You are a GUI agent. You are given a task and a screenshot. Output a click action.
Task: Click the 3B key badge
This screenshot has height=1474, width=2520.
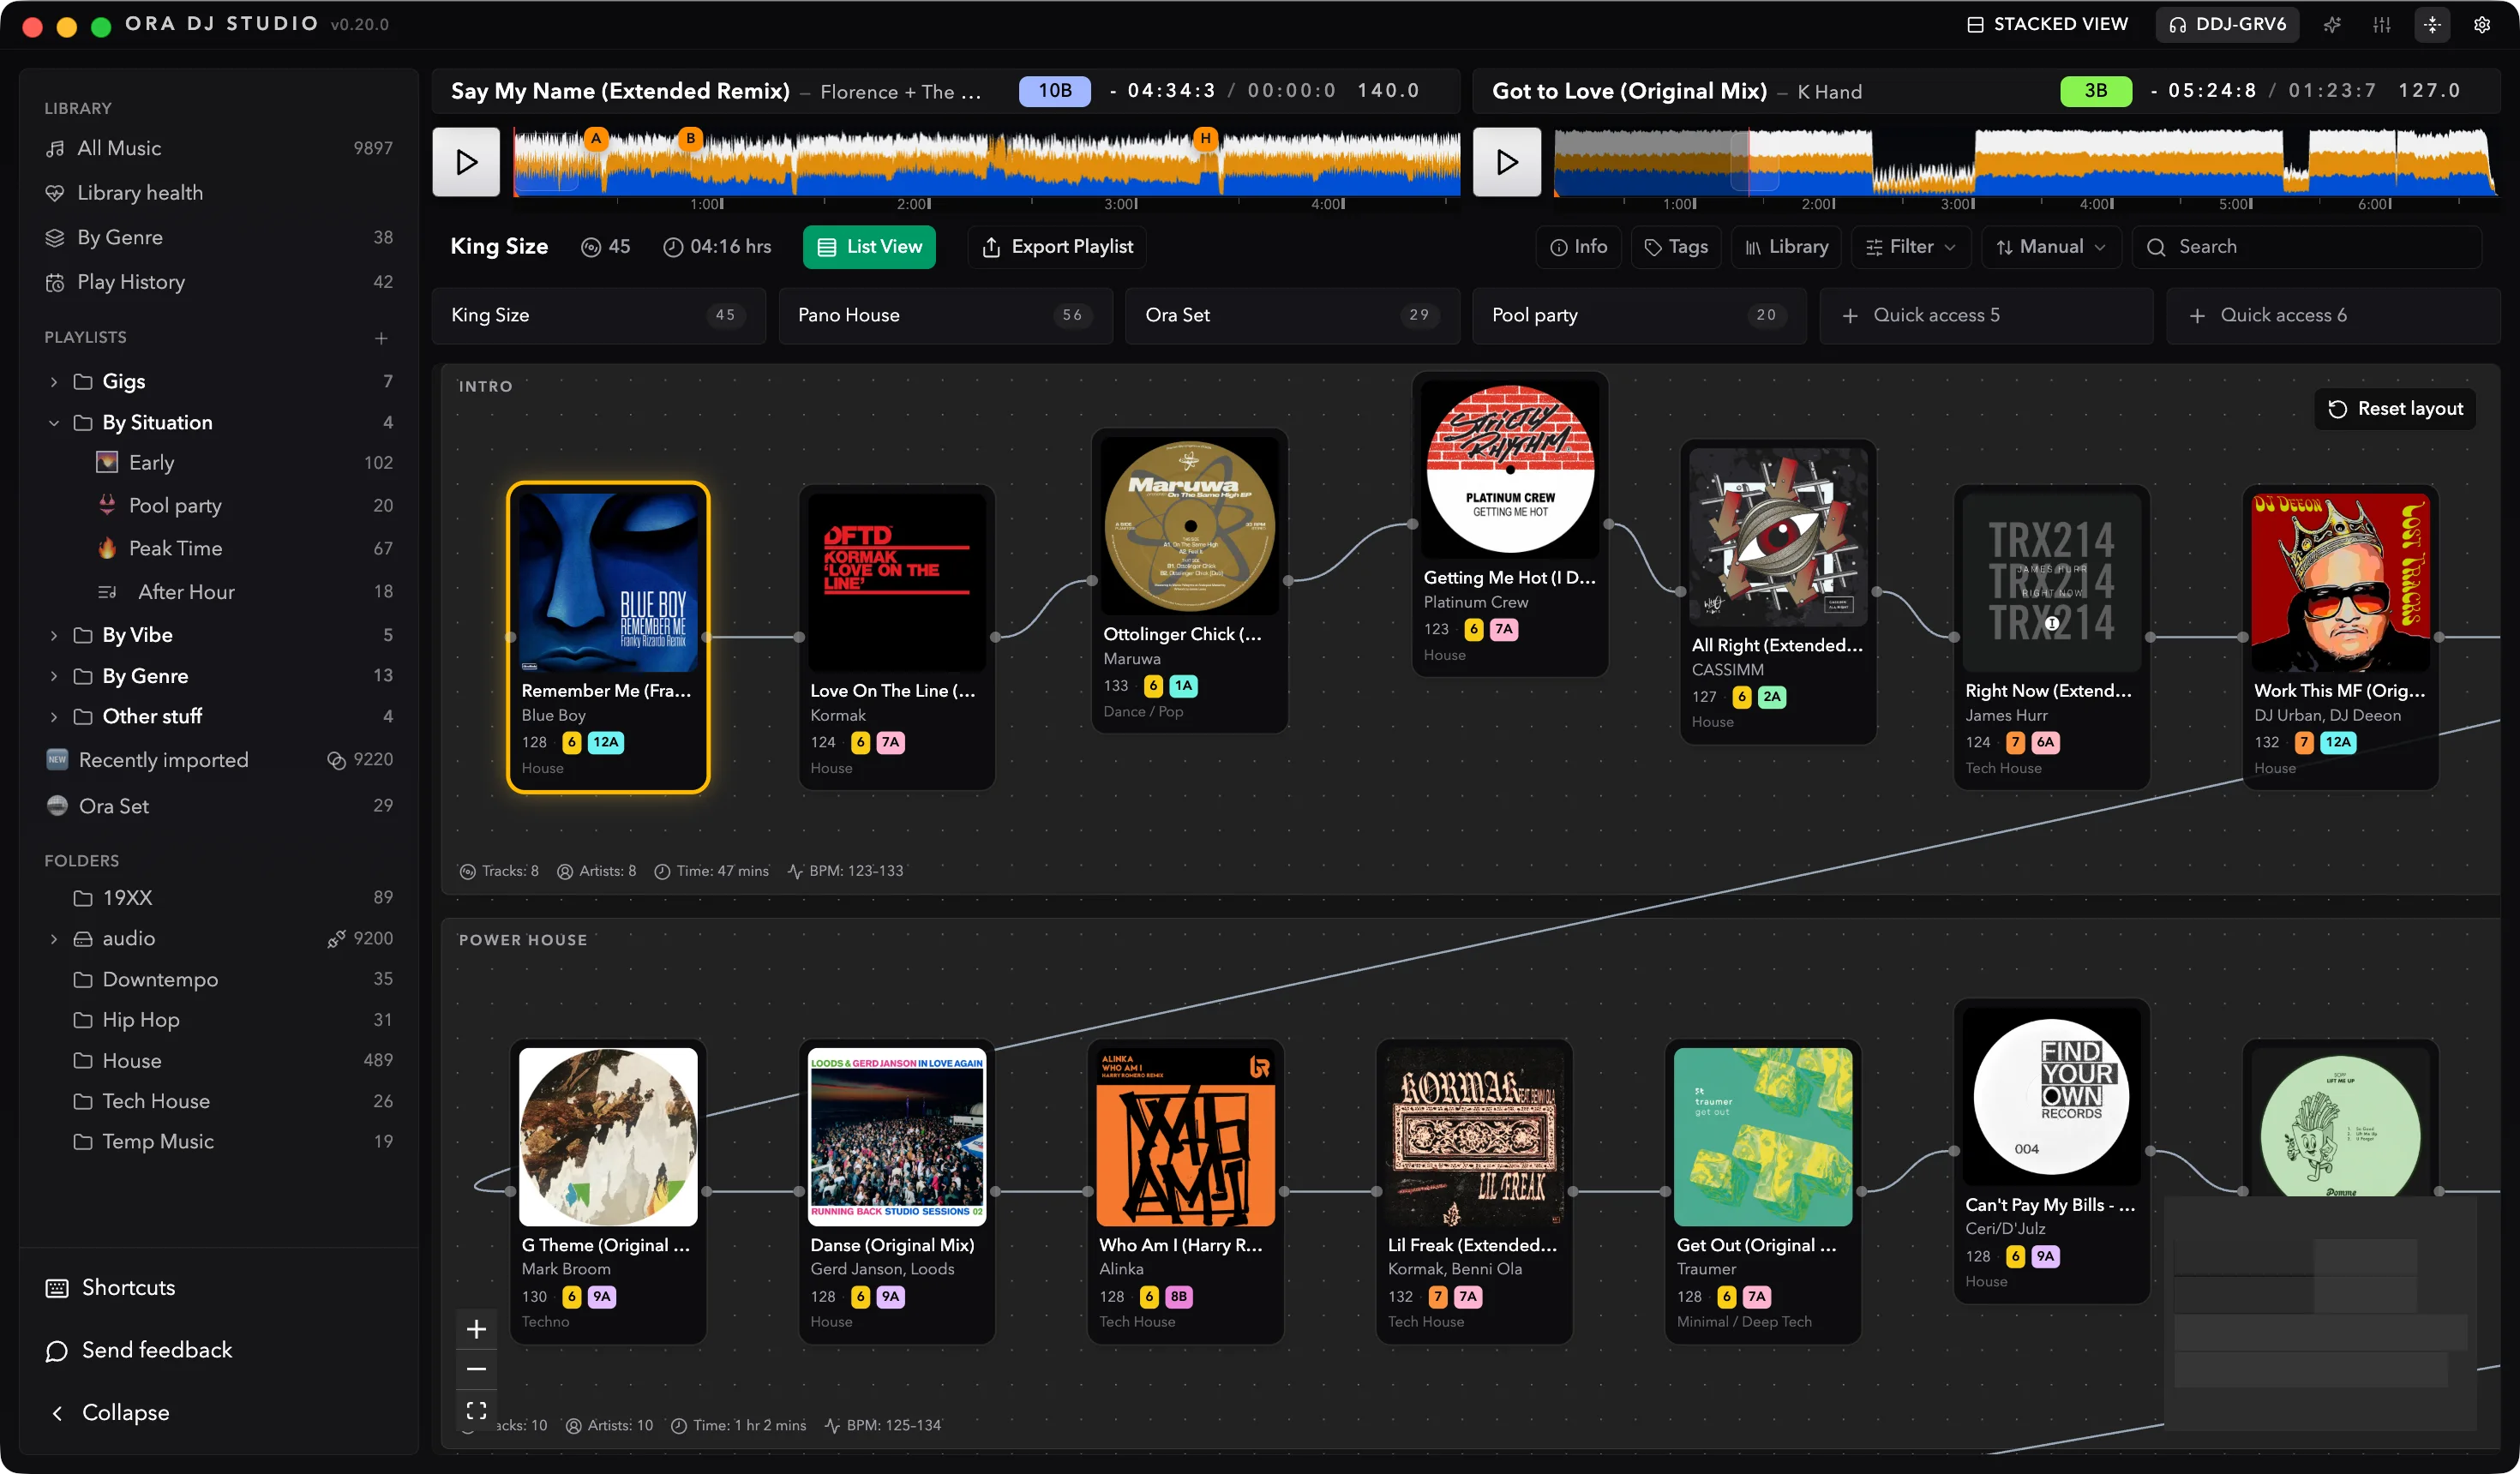[2096, 91]
